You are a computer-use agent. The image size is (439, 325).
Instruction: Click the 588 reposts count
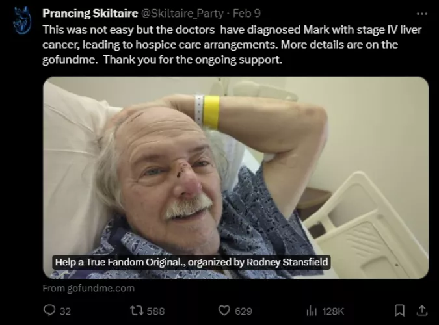155,311
